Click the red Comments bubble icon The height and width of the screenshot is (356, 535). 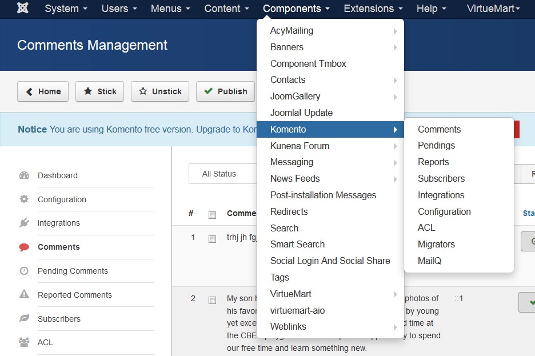coord(24,247)
